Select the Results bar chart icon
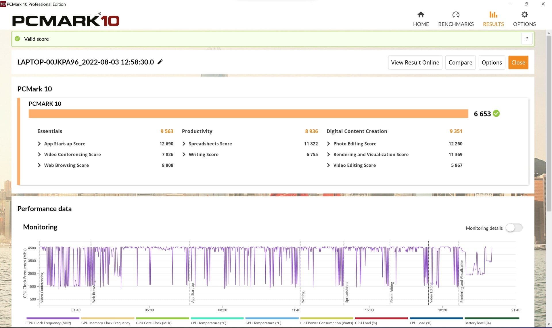 (x=493, y=15)
